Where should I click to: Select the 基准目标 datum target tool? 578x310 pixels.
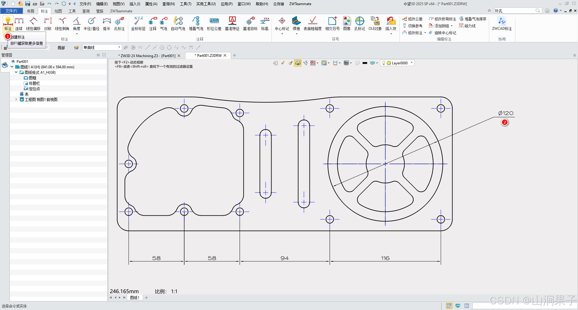[x=250, y=24]
